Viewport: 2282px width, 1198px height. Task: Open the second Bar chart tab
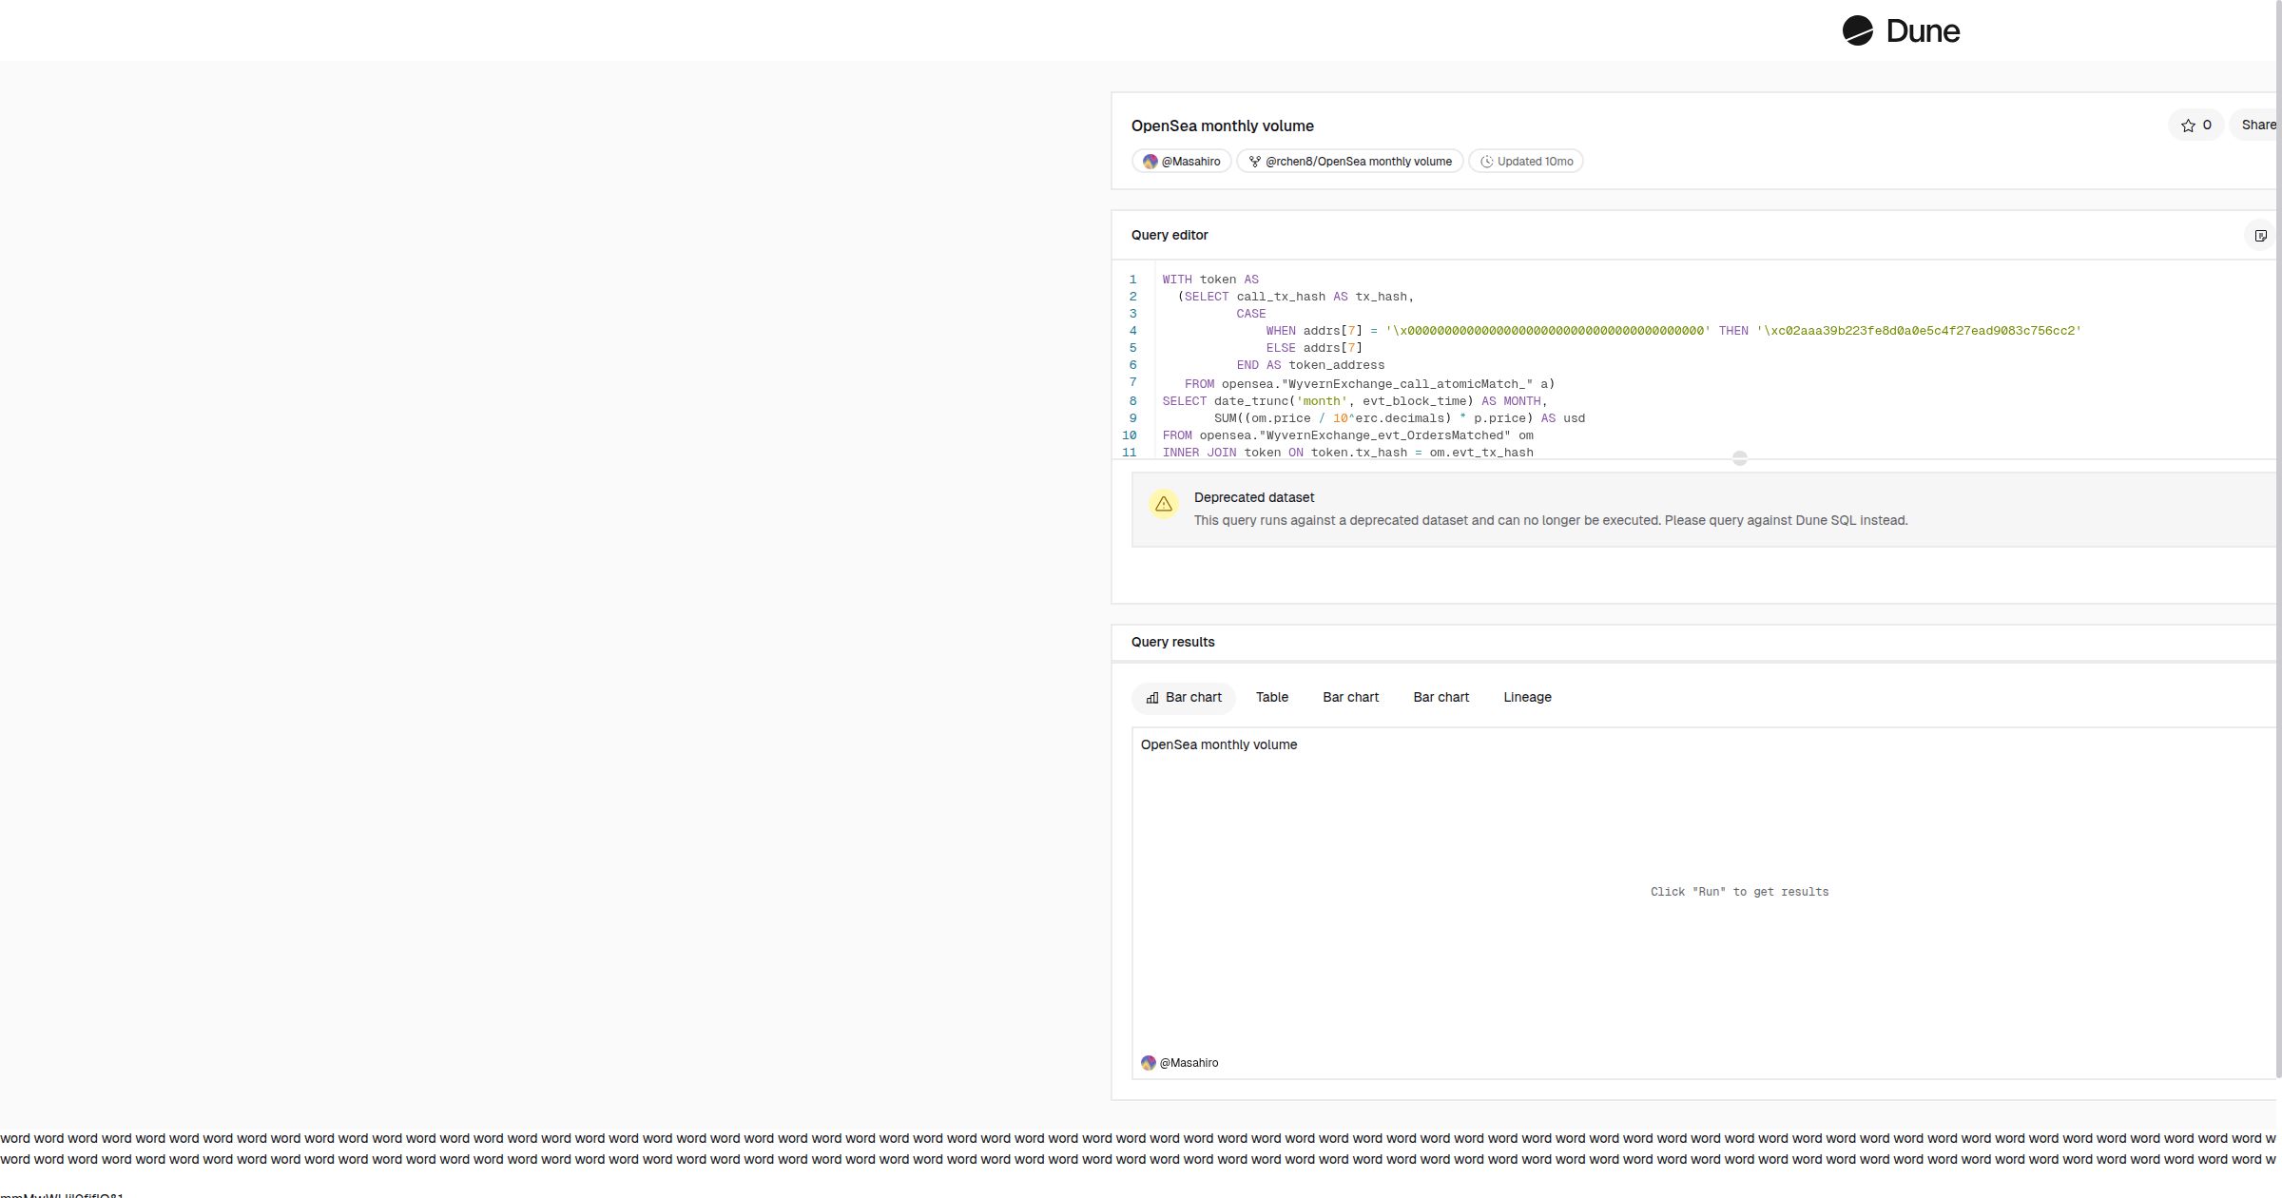pos(1350,697)
